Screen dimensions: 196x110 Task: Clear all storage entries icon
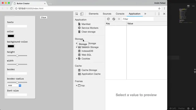point(114,19)
